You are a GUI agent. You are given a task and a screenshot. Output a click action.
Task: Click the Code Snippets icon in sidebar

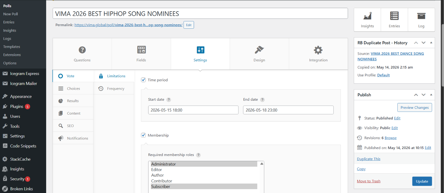coord(5,146)
